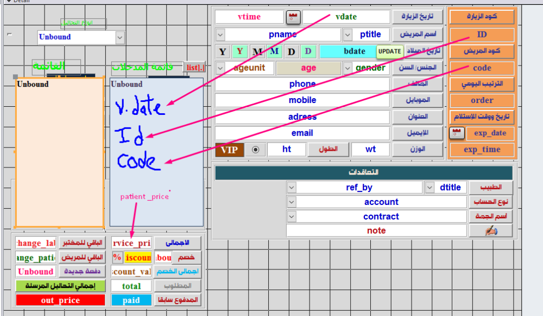Click the كود الزيارة orange label

482,17
